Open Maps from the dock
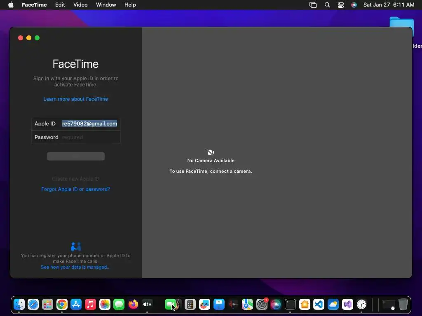This screenshot has width=422, height=316. click(247, 304)
